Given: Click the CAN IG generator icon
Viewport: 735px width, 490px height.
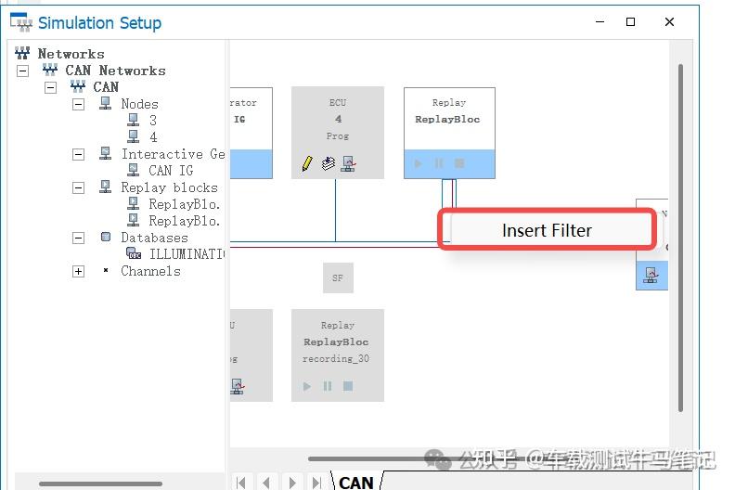Looking at the screenshot, I should click(x=133, y=170).
